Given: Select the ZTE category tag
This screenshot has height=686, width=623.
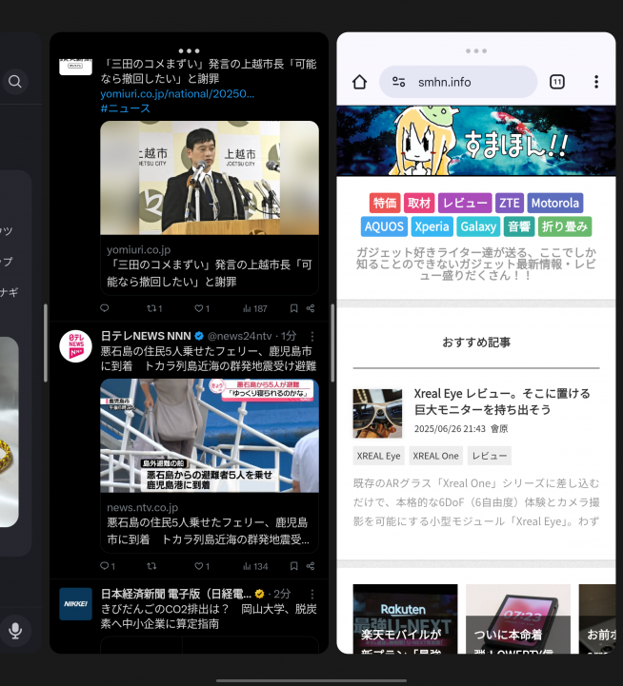Looking at the screenshot, I should point(510,203).
